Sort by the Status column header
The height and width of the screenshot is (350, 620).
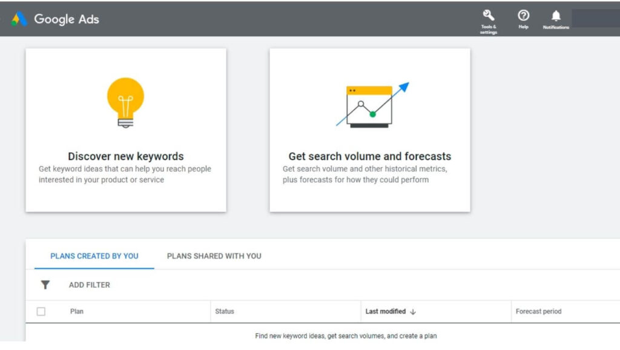tap(225, 312)
